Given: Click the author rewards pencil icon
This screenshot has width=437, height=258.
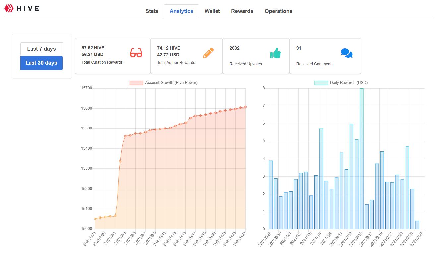Looking at the screenshot, I should (x=208, y=53).
